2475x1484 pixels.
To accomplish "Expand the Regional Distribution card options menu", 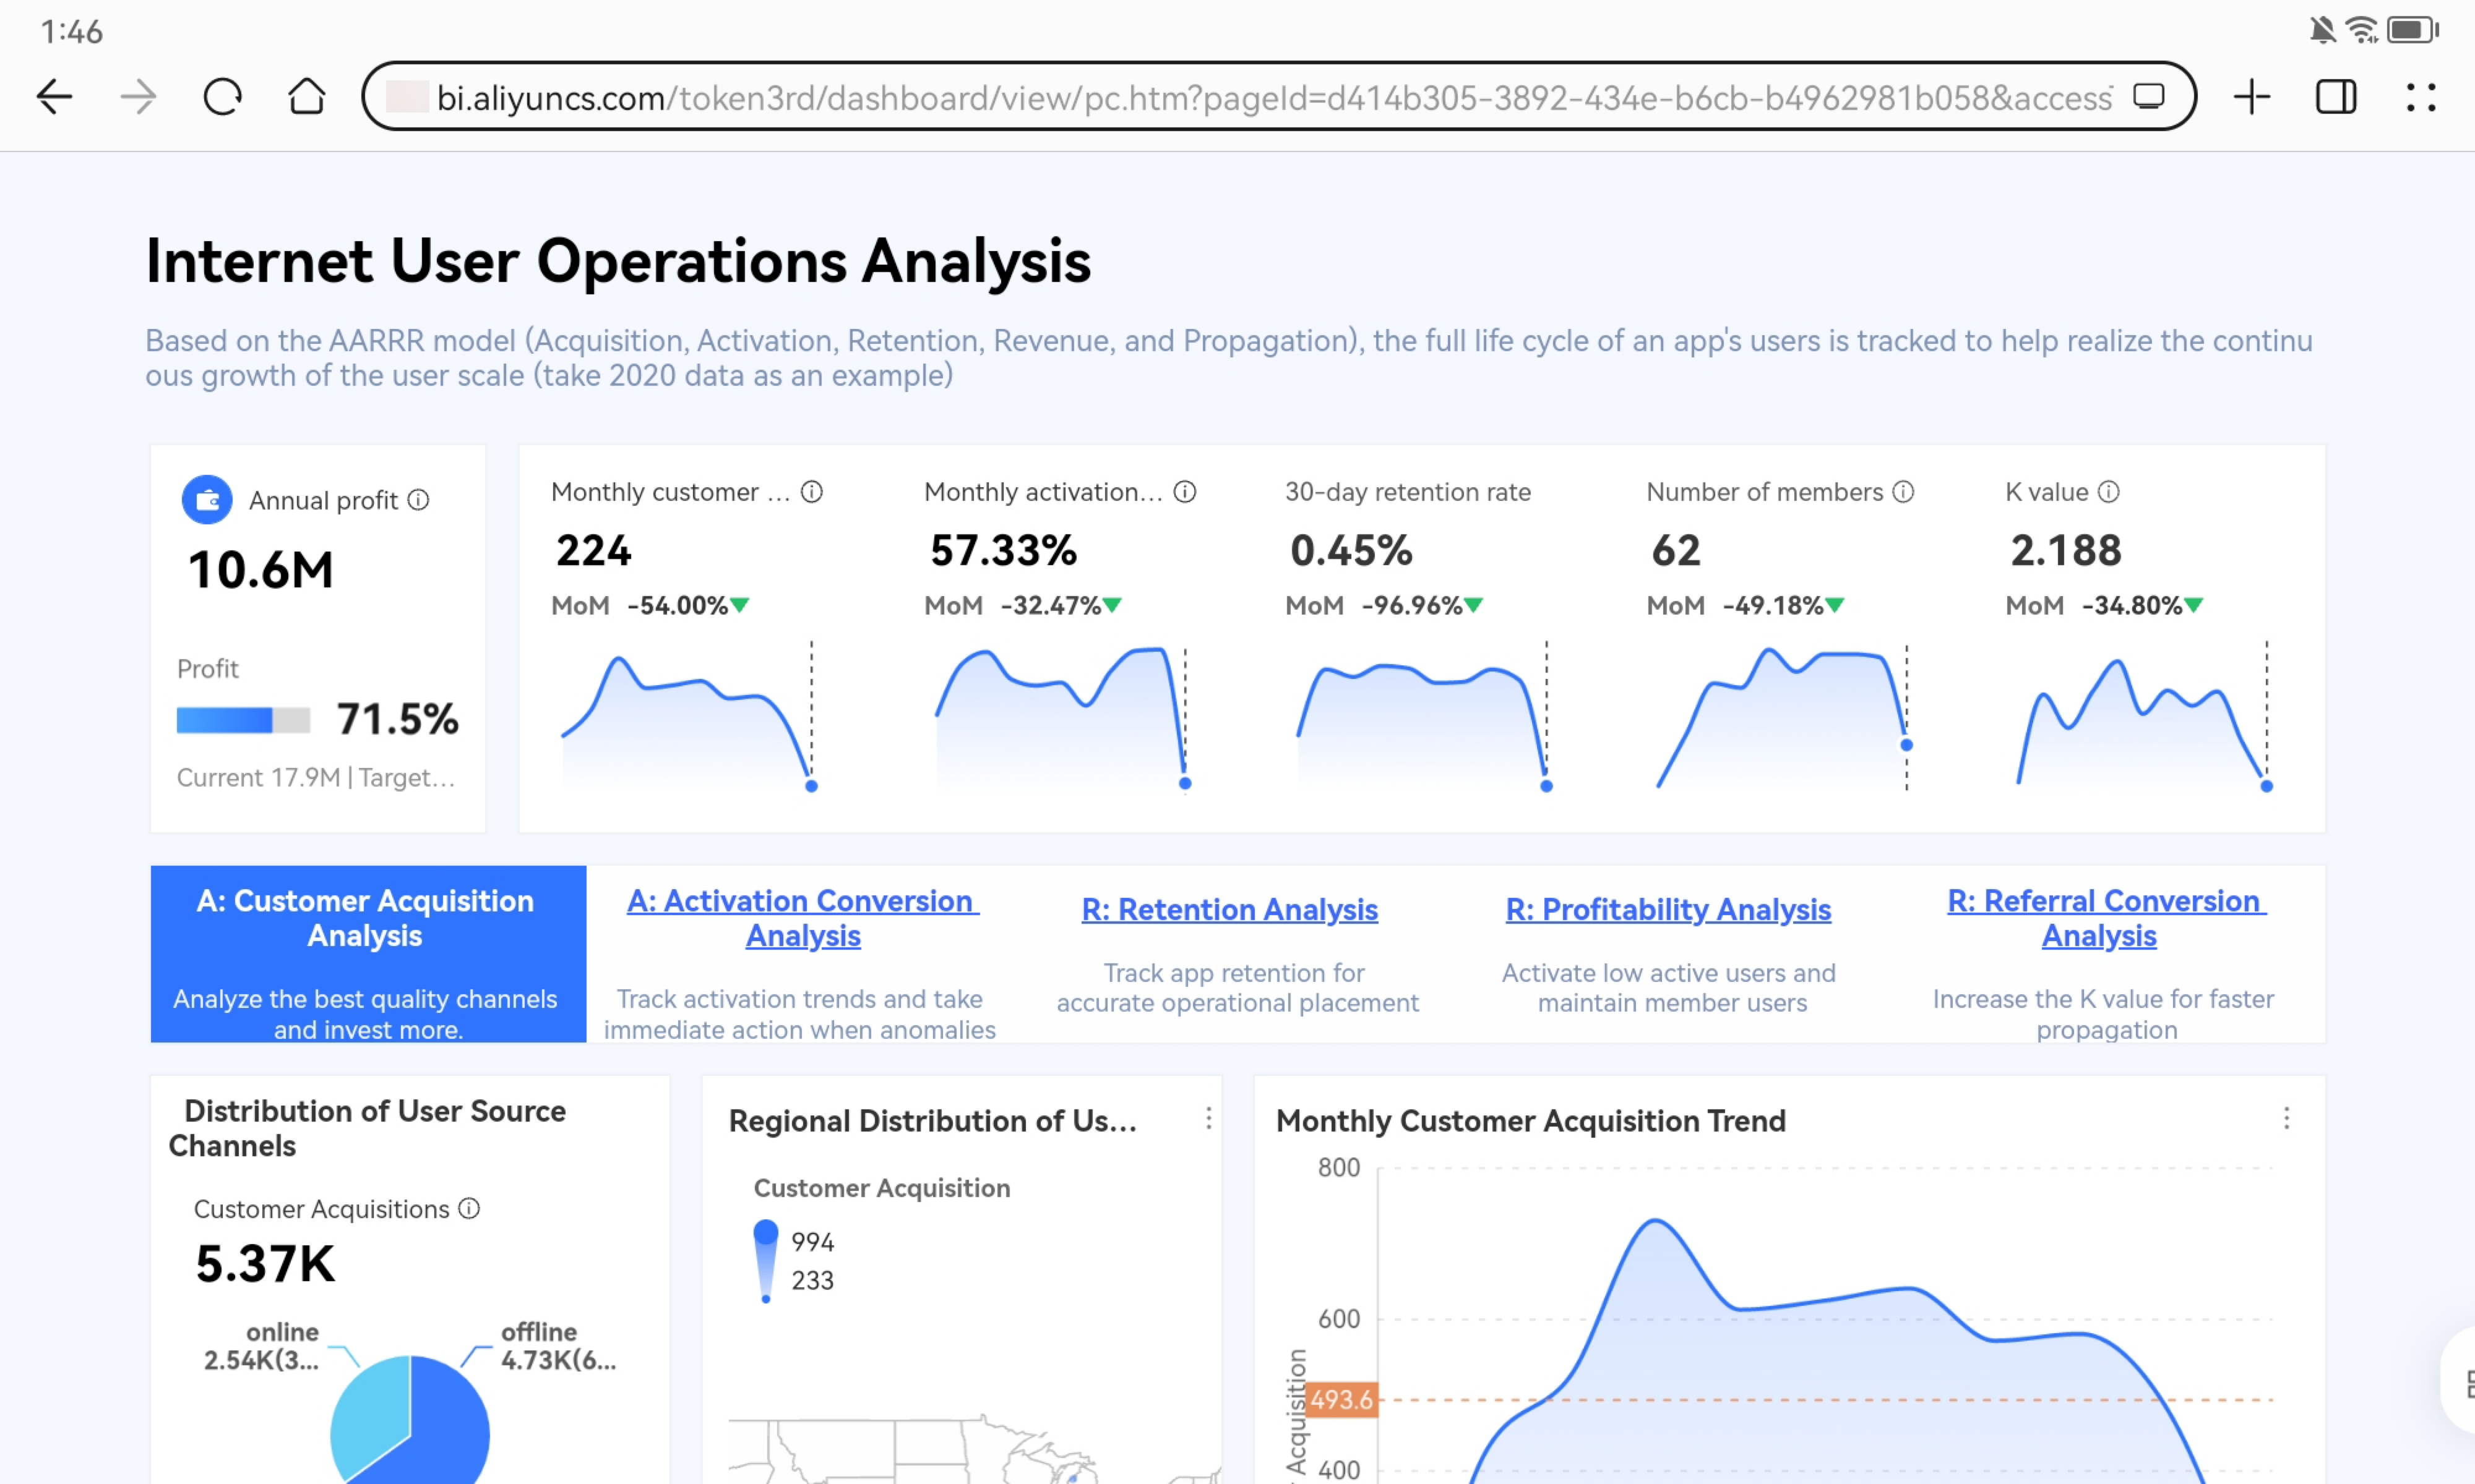I will click(1208, 1118).
